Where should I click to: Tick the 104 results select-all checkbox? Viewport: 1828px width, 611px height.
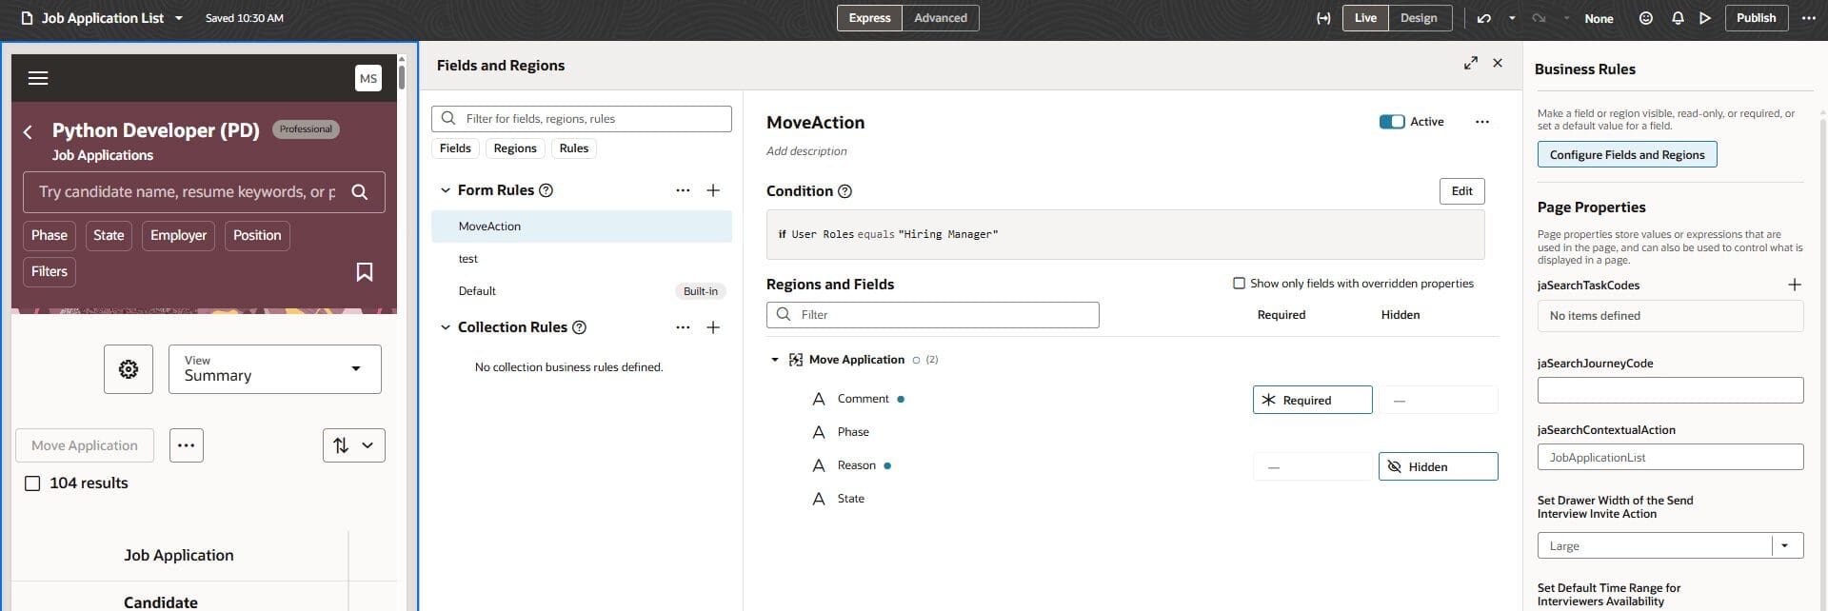pos(32,483)
